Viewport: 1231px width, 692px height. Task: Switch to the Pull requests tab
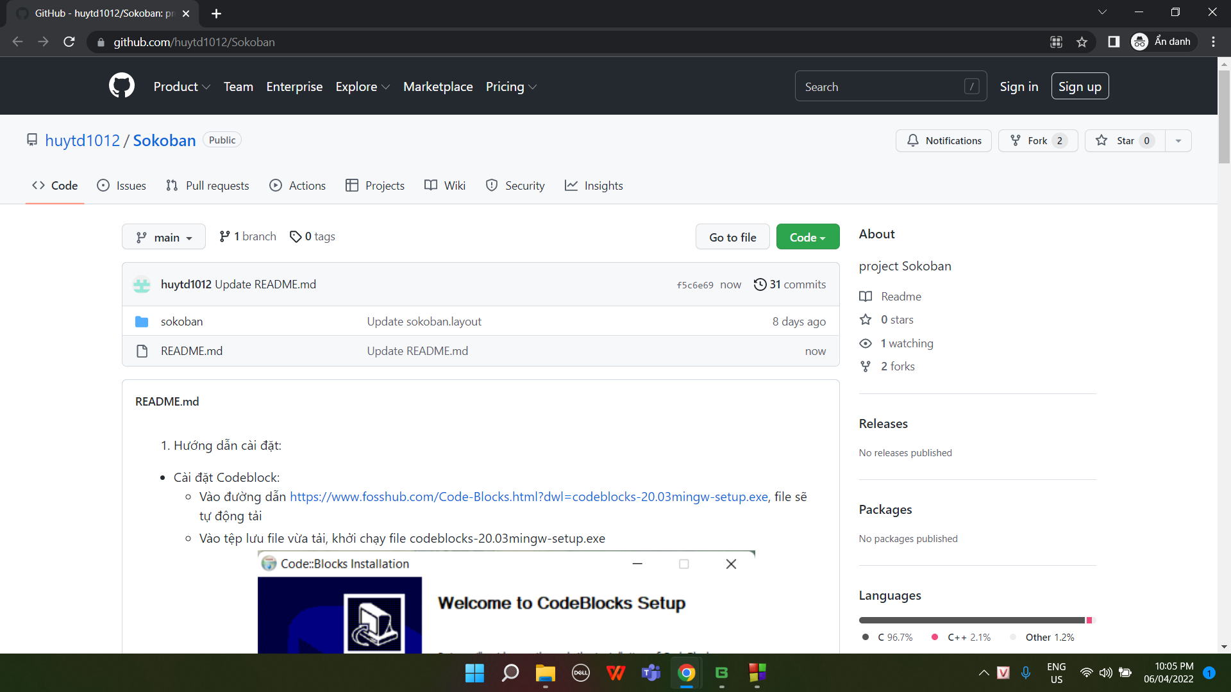tap(207, 185)
